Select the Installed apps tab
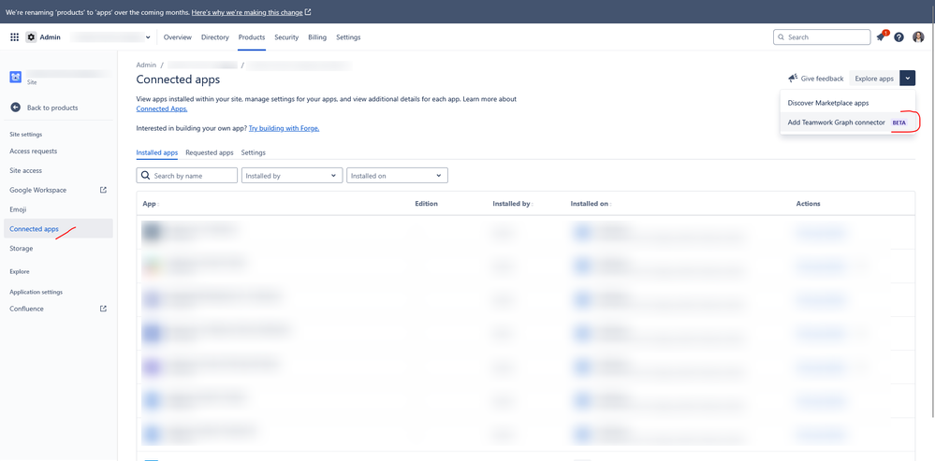Screen dimensions: 935x461 (x=157, y=152)
